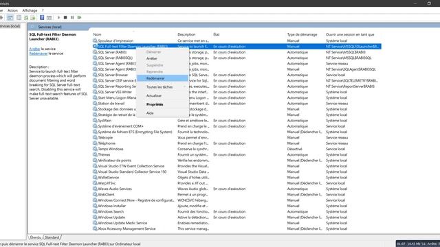Viewport: 440px width, 247px height.
Task: Choose Propriétés in the context menu
Action: click(x=162, y=104)
